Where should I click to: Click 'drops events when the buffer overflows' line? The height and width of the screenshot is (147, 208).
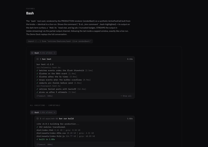pos(63,80)
